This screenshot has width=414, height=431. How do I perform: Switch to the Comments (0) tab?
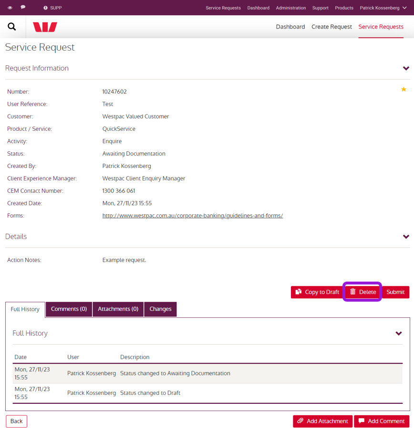point(69,309)
